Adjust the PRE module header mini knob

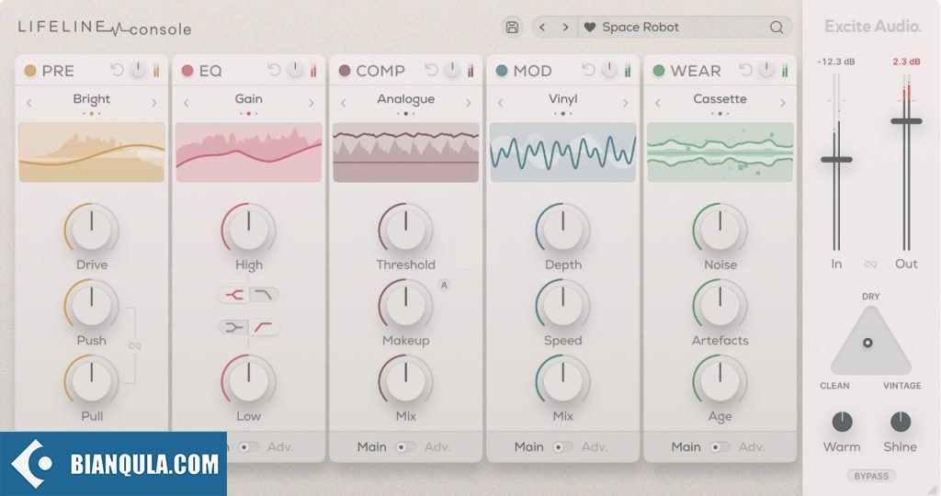click(x=138, y=70)
